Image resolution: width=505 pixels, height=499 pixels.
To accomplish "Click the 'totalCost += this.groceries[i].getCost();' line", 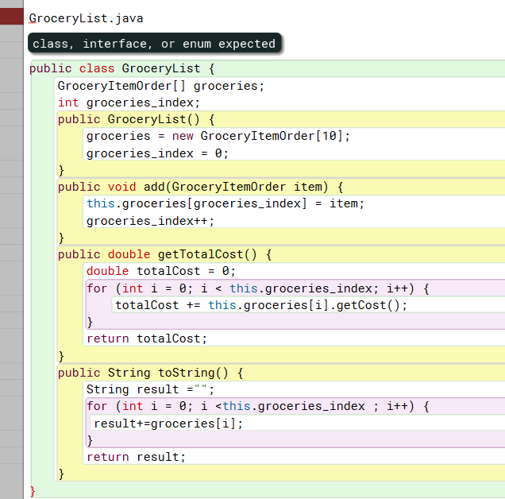I will (x=261, y=305).
